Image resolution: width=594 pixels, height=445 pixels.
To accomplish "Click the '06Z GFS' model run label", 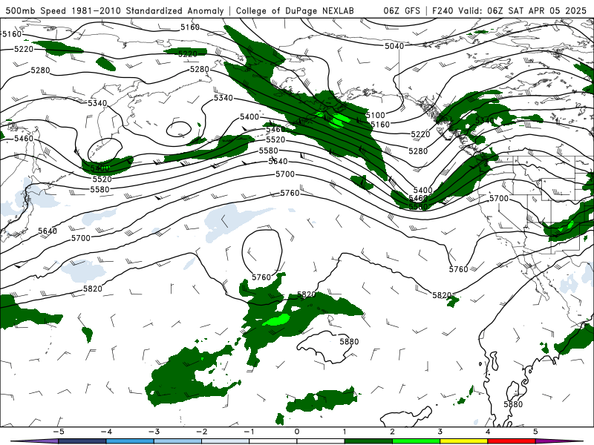I will (402, 10).
